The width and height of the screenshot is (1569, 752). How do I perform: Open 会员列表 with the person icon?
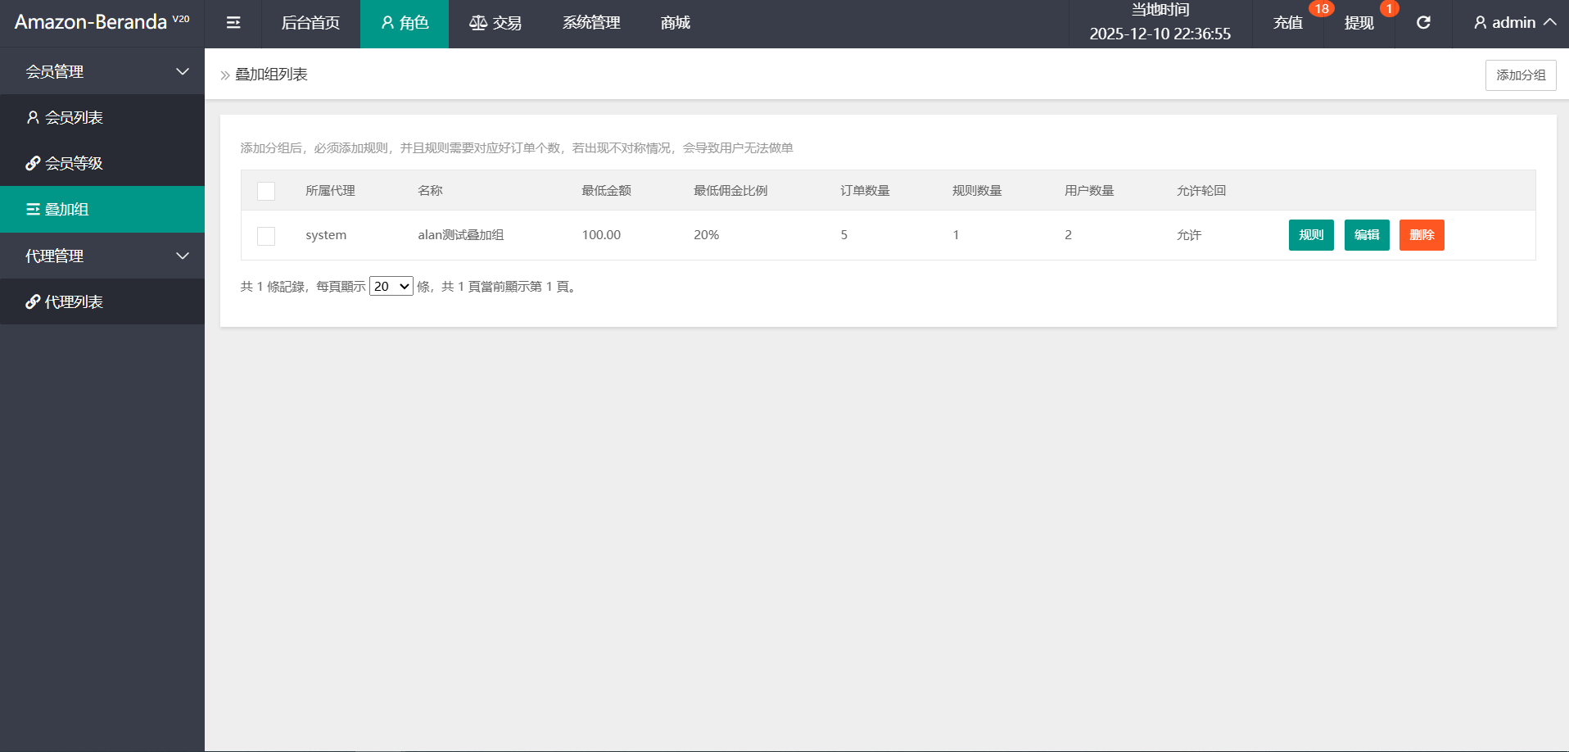(65, 118)
